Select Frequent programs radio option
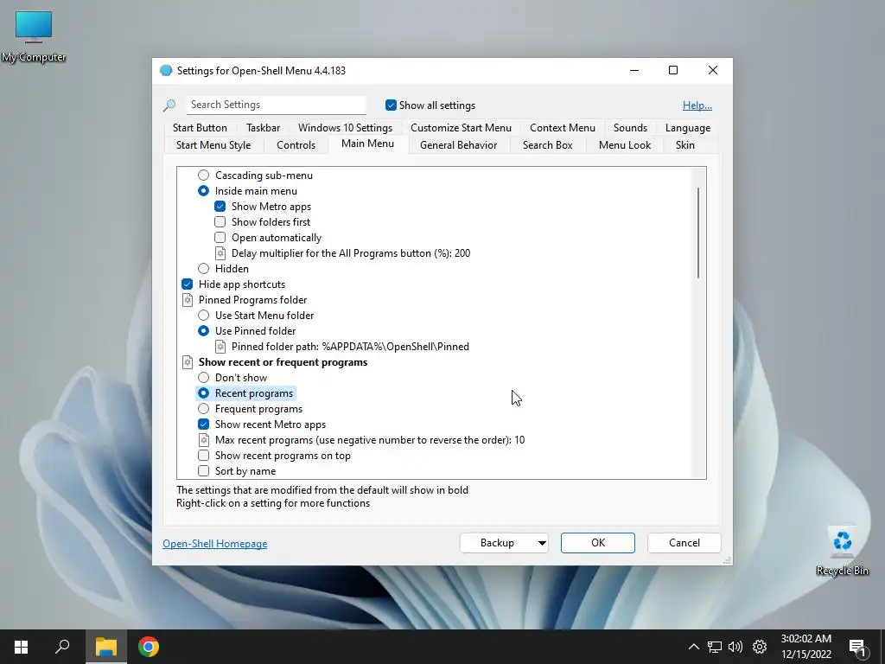Image resolution: width=885 pixels, height=664 pixels. [203, 409]
